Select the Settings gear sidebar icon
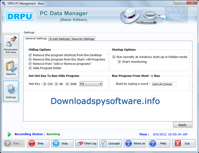This screenshot has height=153, width=199. 11,91
